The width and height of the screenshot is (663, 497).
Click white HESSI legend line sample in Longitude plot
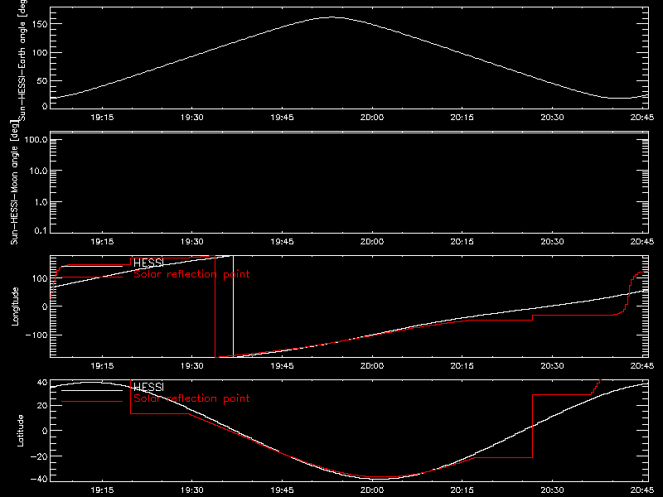point(92,266)
